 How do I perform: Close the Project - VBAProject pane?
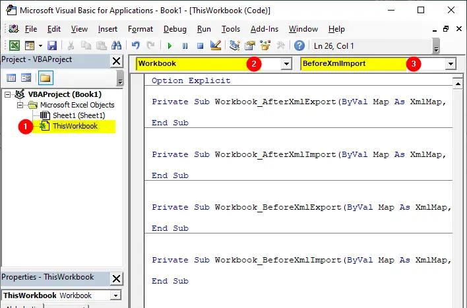tap(117, 61)
